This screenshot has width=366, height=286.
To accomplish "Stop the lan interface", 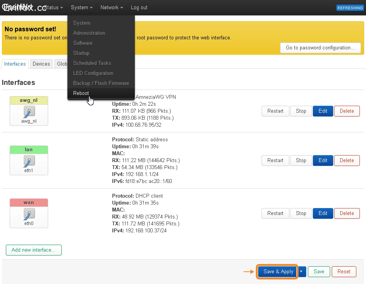I will 301,161.
